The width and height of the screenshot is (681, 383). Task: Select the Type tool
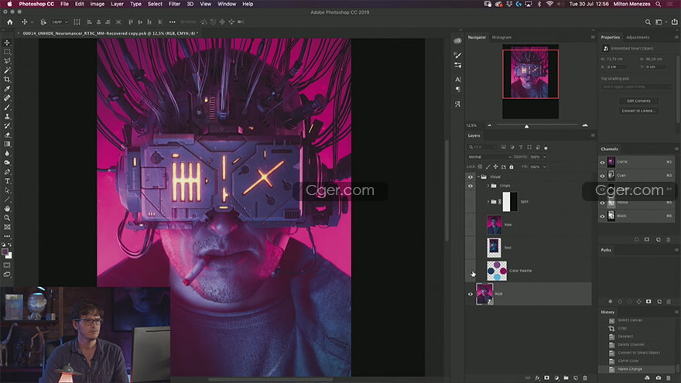point(7,181)
